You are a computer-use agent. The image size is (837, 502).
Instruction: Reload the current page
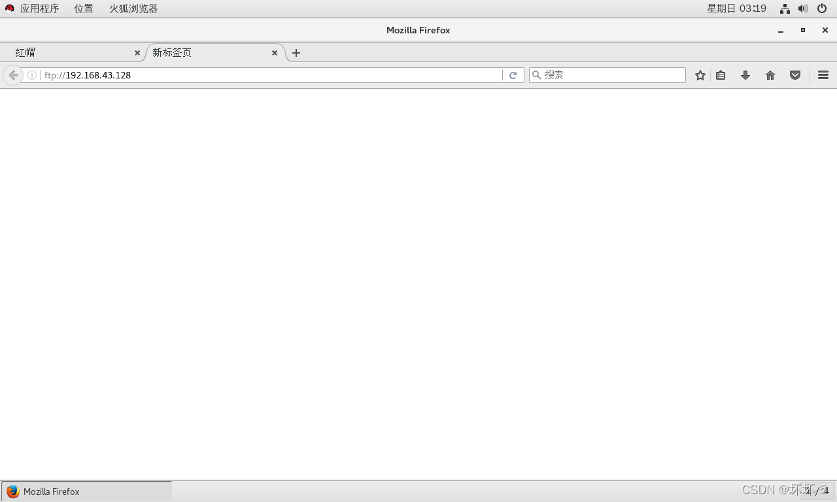click(x=513, y=75)
